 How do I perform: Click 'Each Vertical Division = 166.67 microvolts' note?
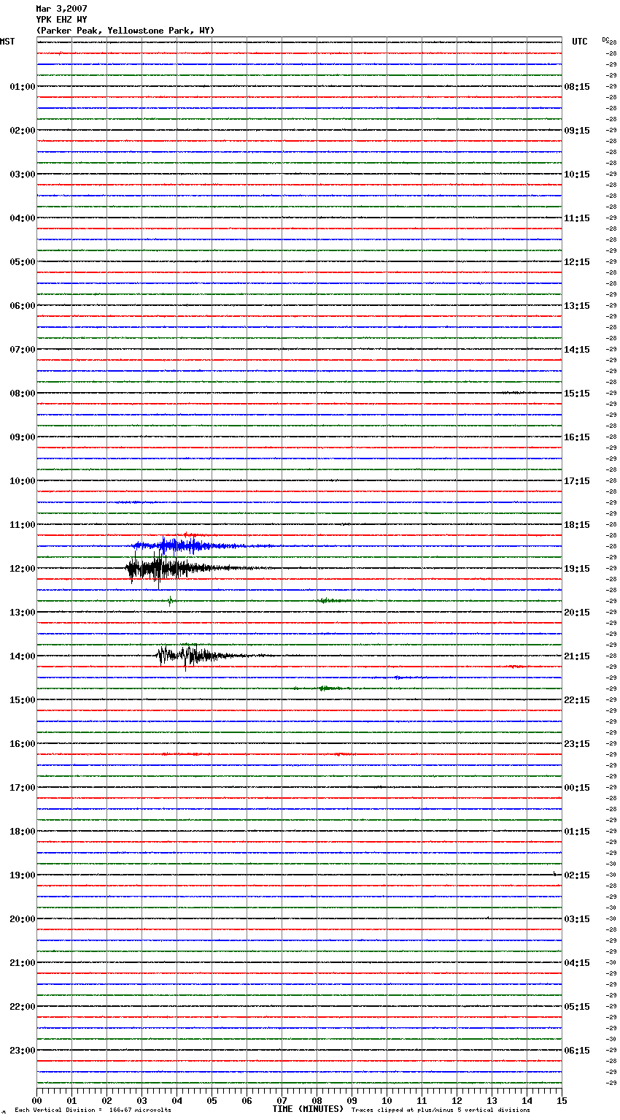click(93, 1110)
